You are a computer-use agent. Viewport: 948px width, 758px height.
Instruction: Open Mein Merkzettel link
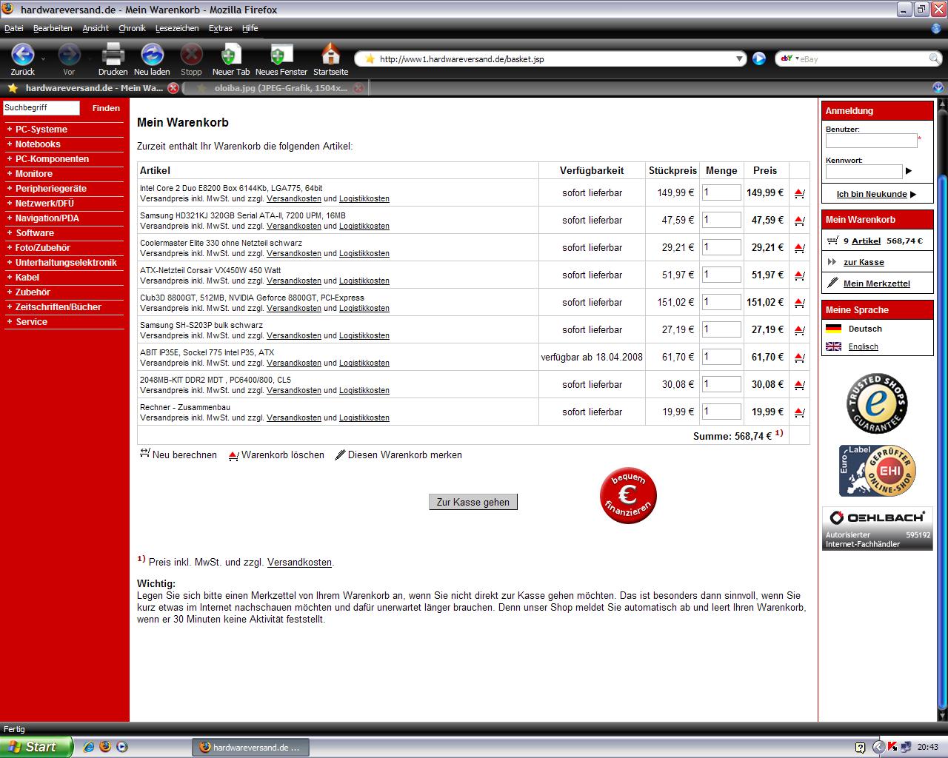877,284
